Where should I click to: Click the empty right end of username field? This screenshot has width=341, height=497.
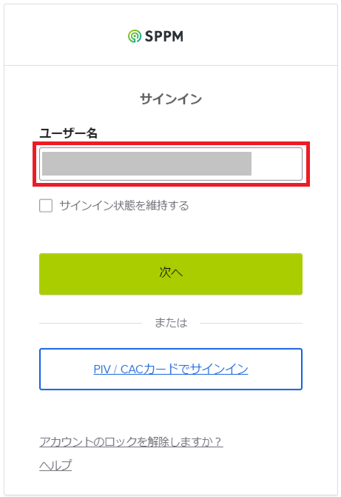(277, 164)
